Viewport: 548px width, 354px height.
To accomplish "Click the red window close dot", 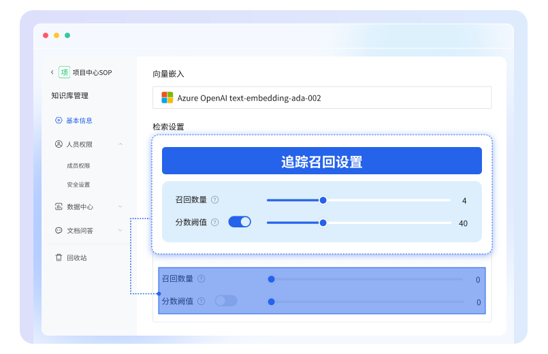I will click(46, 35).
